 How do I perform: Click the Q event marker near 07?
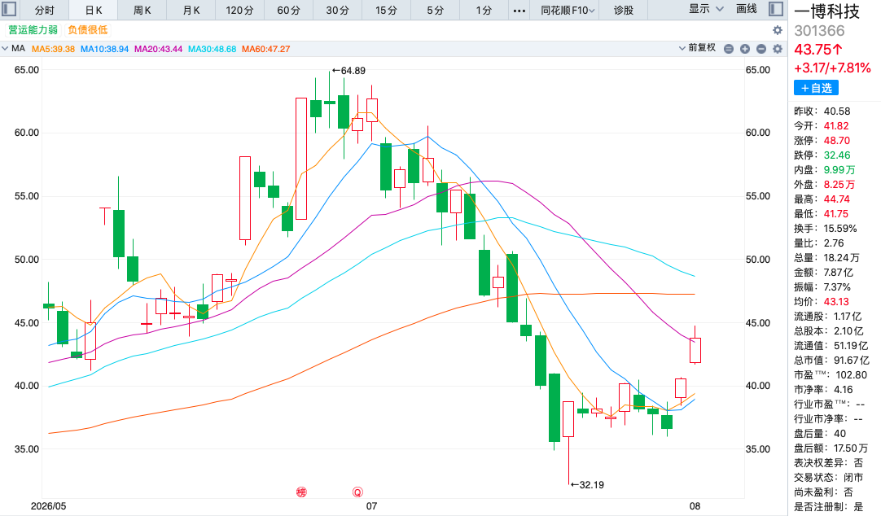[x=357, y=492]
